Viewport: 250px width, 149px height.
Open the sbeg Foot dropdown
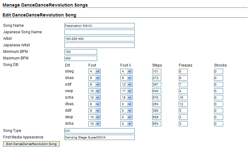pyautogui.click(x=94, y=72)
